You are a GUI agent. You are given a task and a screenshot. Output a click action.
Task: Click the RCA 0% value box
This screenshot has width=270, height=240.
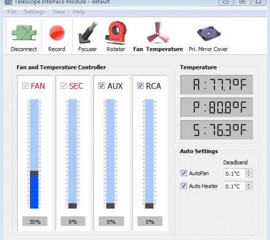pos(150,221)
